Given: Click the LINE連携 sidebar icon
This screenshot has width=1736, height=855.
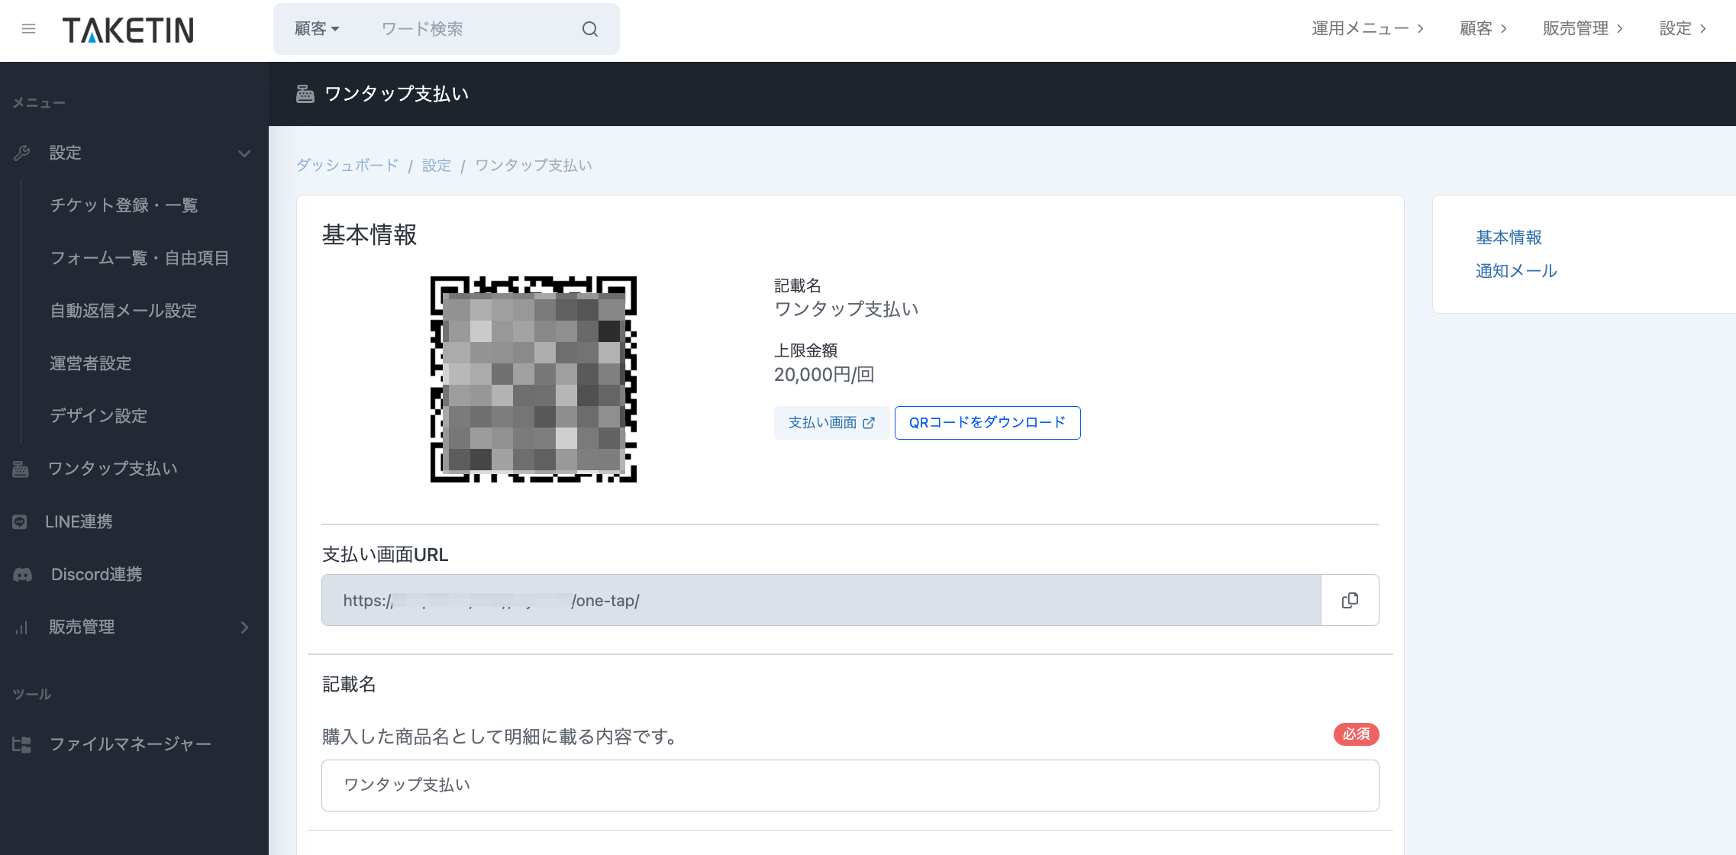Looking at the screenshot, I should 20,521.
